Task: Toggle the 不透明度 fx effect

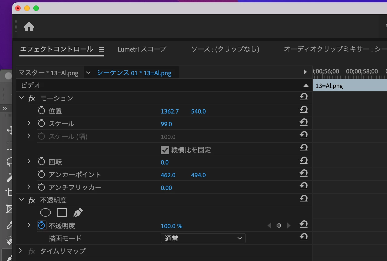Action: [x=32, y=200]
